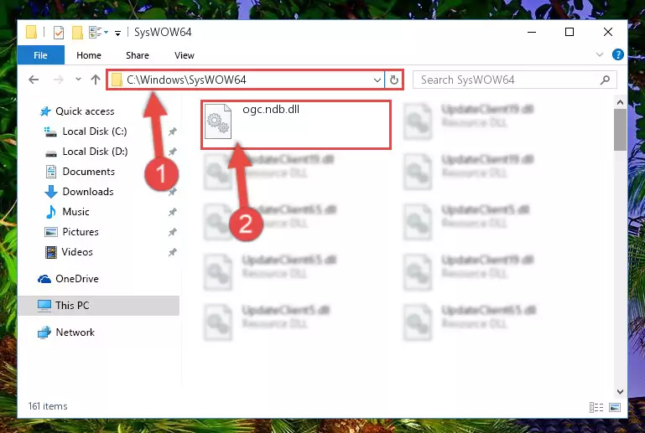Screen dimensions: 645x433
Task: Click the scrollbar up arrow
Action: 620,102
